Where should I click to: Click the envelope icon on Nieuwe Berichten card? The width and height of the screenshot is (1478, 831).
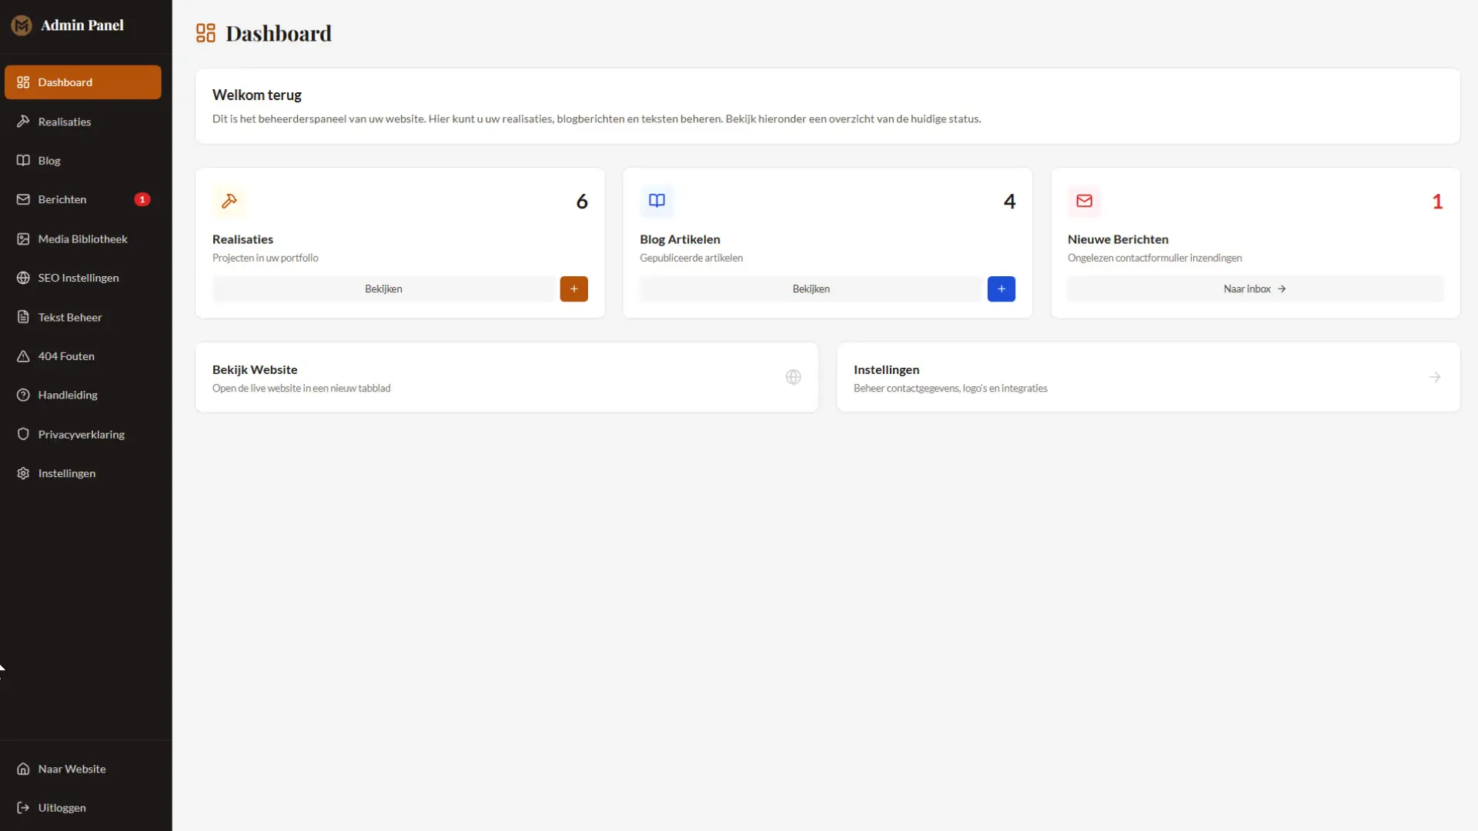[1084, 201]
